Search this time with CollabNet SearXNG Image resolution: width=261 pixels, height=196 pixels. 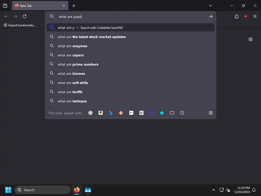151,113
